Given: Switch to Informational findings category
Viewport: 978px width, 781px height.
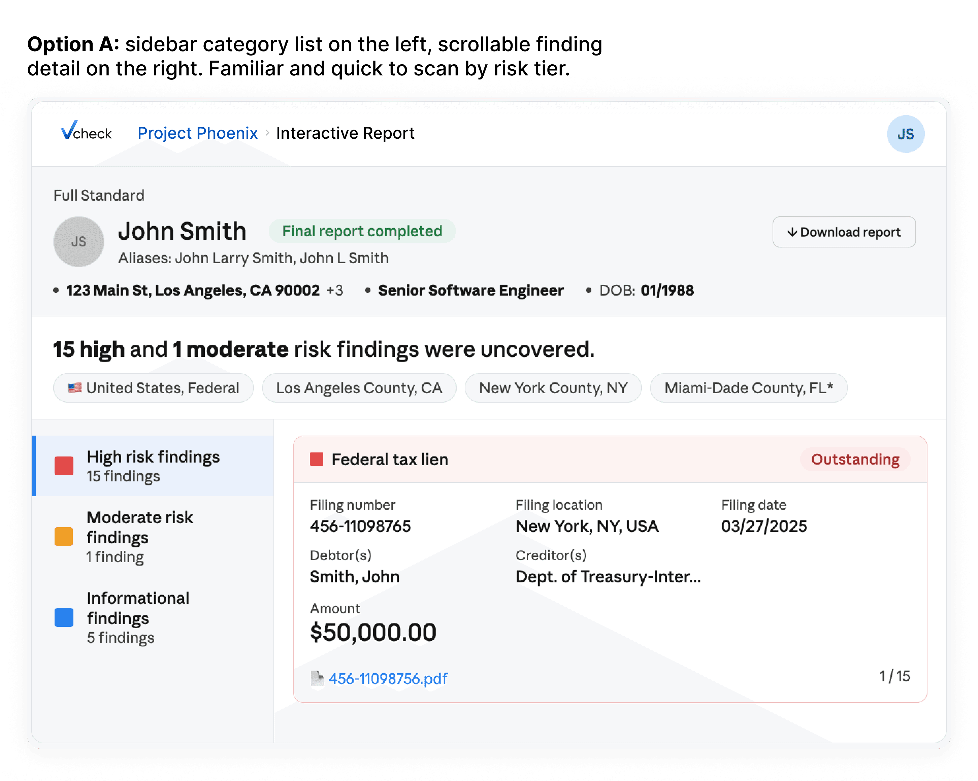Looking at the screenshot, I should (x=138, y=617).
